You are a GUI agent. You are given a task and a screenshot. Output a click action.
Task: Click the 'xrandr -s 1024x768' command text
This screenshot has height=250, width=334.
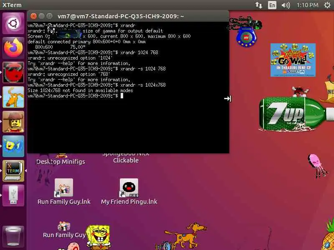[x=143, y=85]
